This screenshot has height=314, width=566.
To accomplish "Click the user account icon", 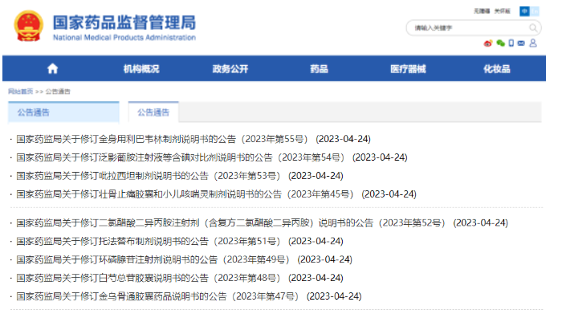I will click(x=533, y=43).
